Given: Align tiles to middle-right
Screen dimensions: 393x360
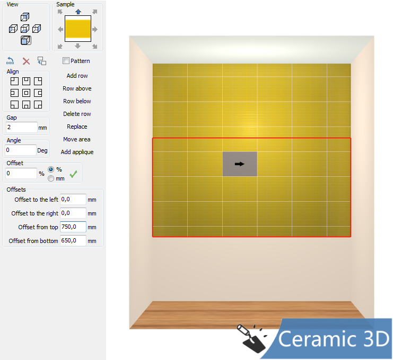Looking at the screenshot, I should click(38, 93).
